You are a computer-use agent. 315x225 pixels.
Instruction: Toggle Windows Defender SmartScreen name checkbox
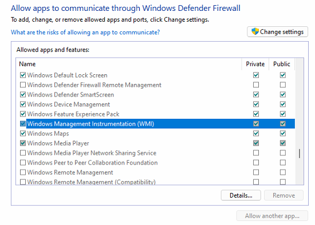pos(23,95)
